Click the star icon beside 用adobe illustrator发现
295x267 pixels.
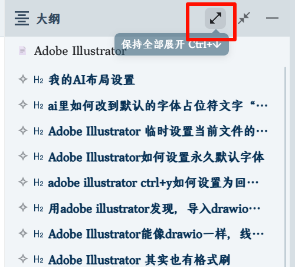[23, 207]
